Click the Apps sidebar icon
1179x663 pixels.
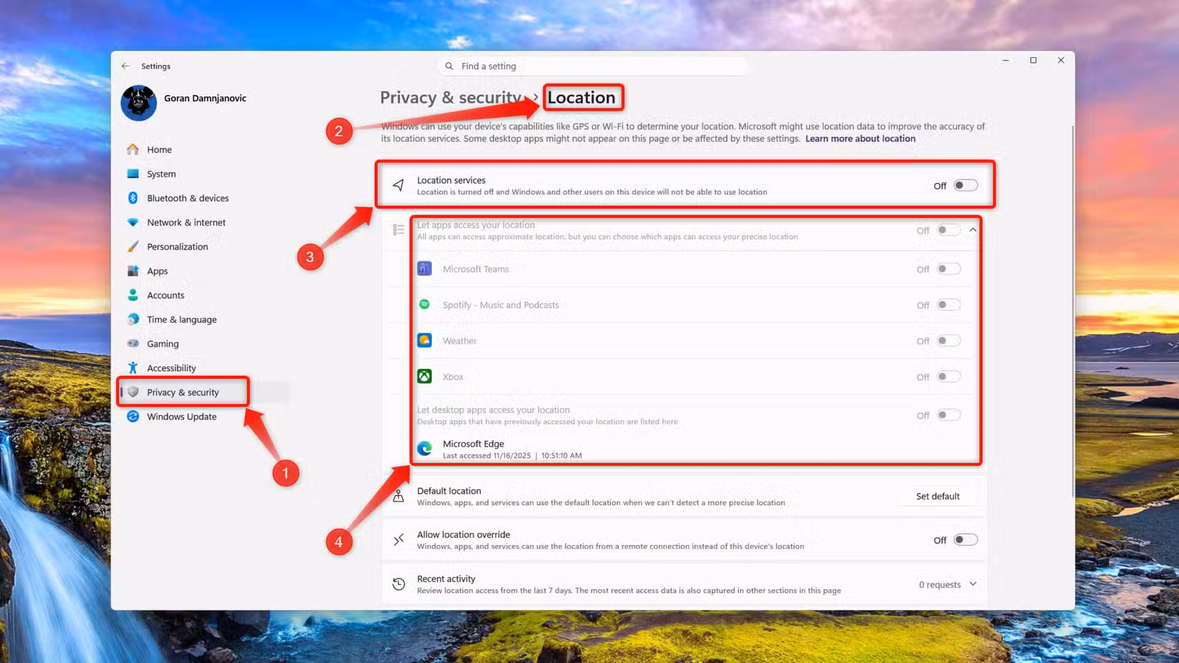coord(133,271)
